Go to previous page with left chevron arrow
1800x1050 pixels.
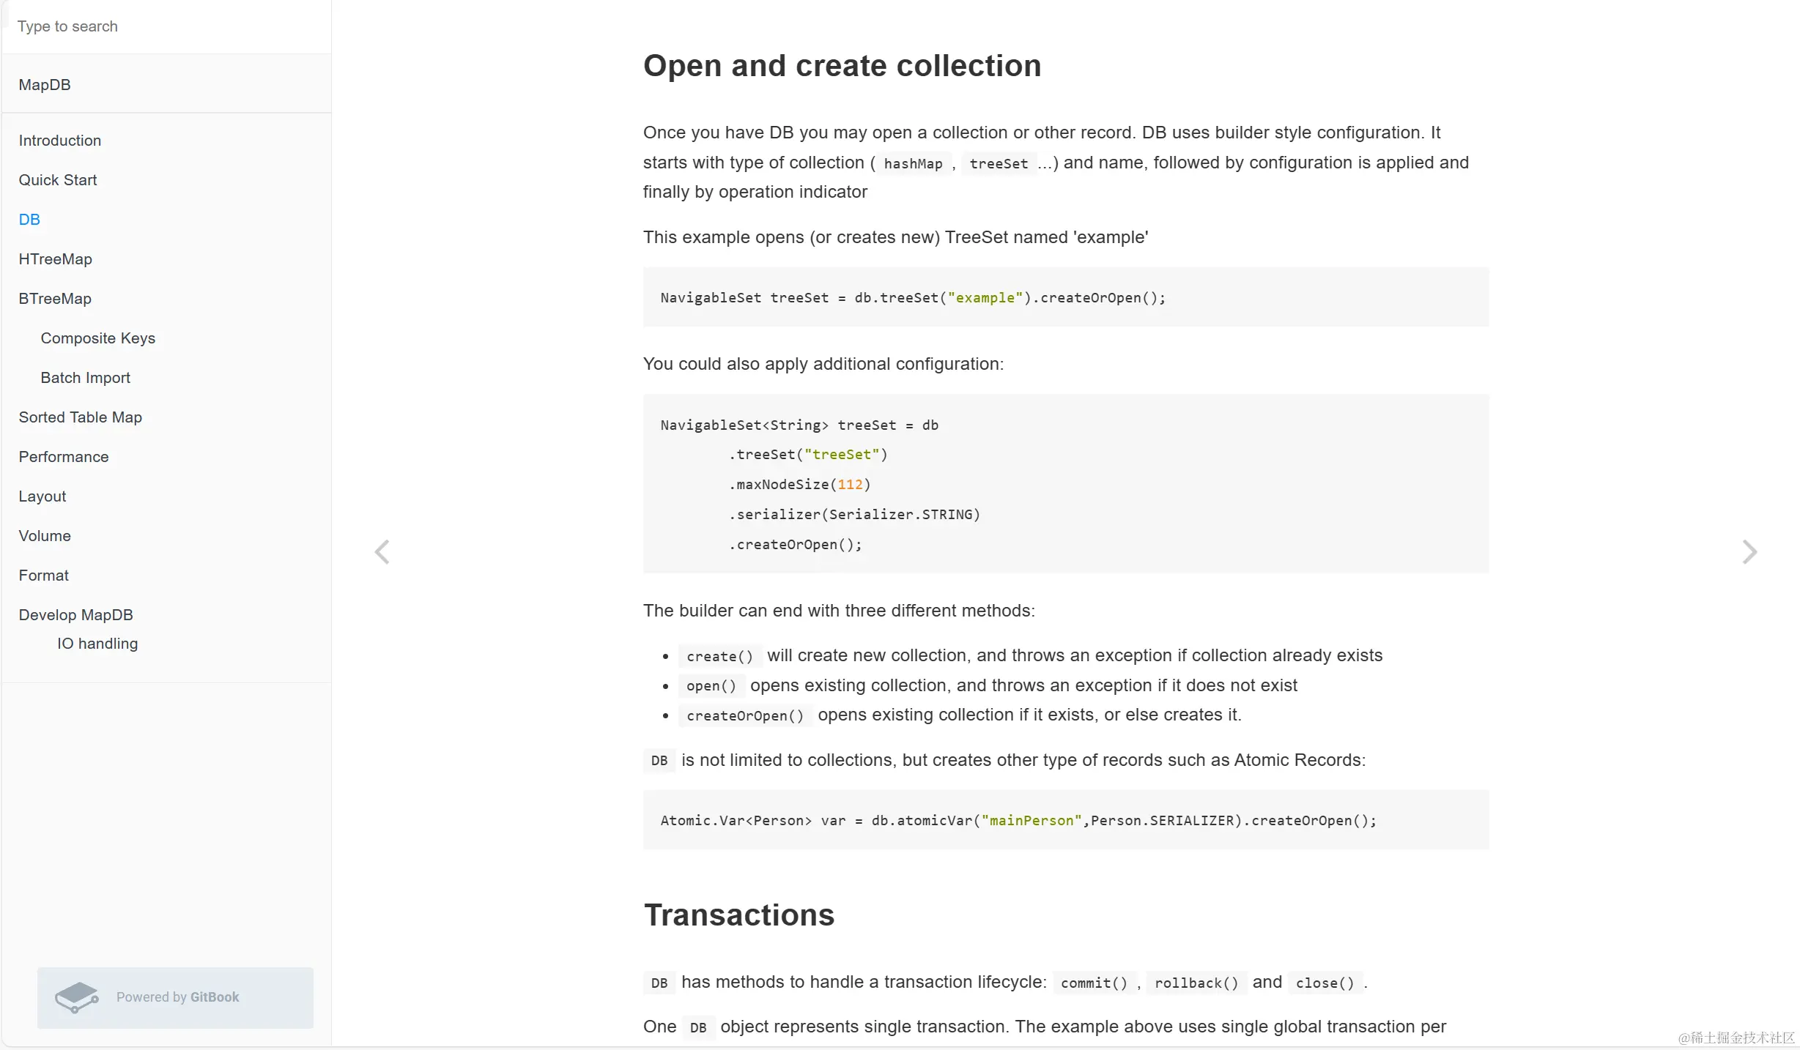click(382, 551)
